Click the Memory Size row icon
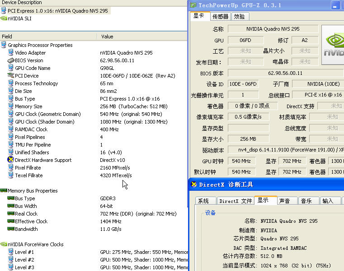The width and height of the screenshot is (344, 271). tap(10, 106)
